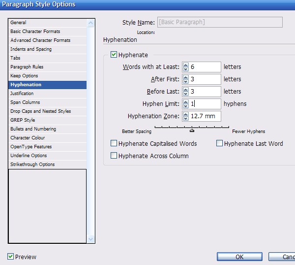Toggle the Preview checkbox
Viewport: 295px width, 265px height.
pos(10,257)
